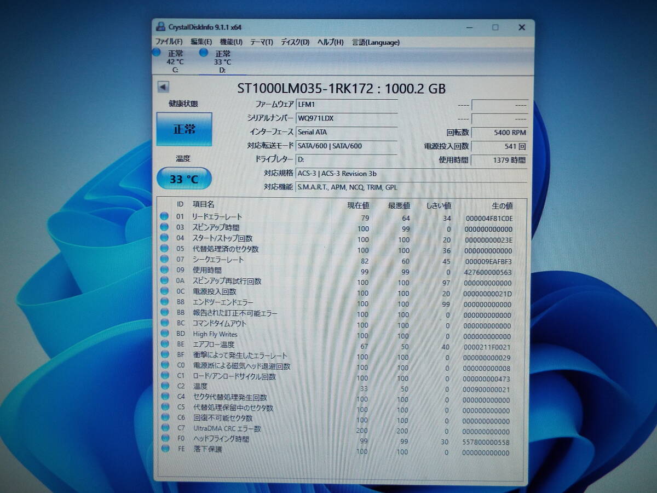Viewport: 657px width, 493px height.
Task: Click the 現在値 column header
Action: [x=359, y=205]
